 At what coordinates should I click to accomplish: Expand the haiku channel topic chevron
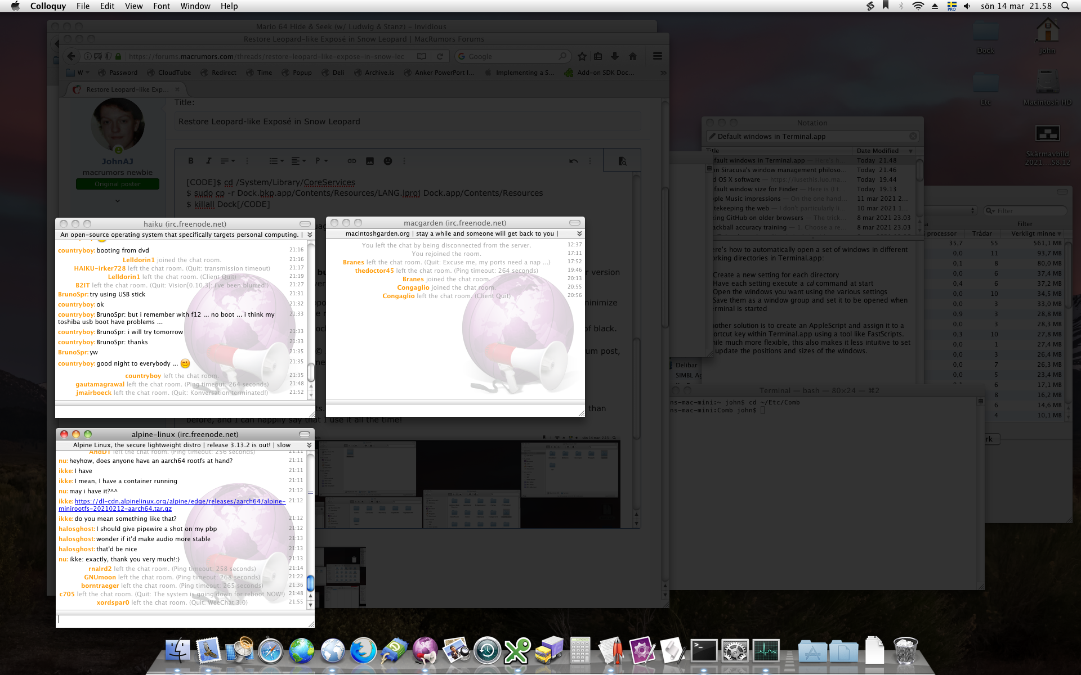pos(310,235)
